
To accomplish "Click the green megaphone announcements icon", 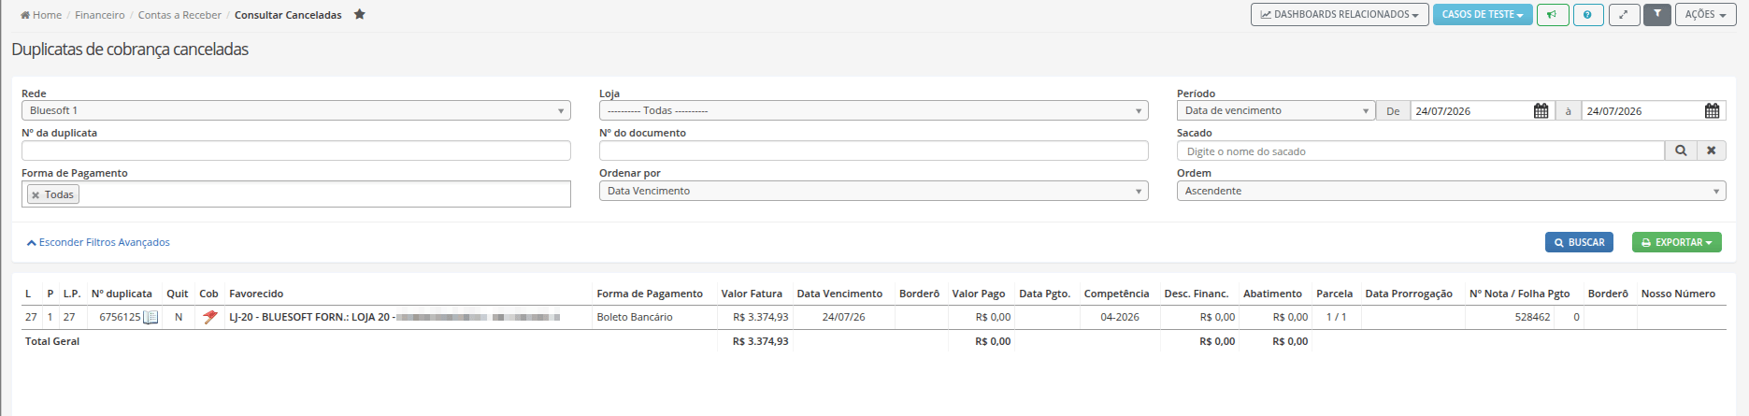I will point(1553,15).
